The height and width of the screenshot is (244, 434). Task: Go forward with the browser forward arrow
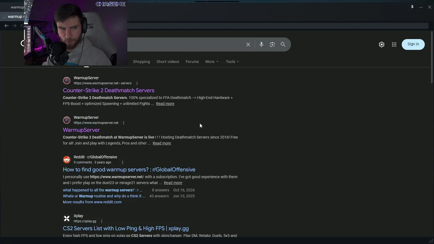tap(14, 26)
